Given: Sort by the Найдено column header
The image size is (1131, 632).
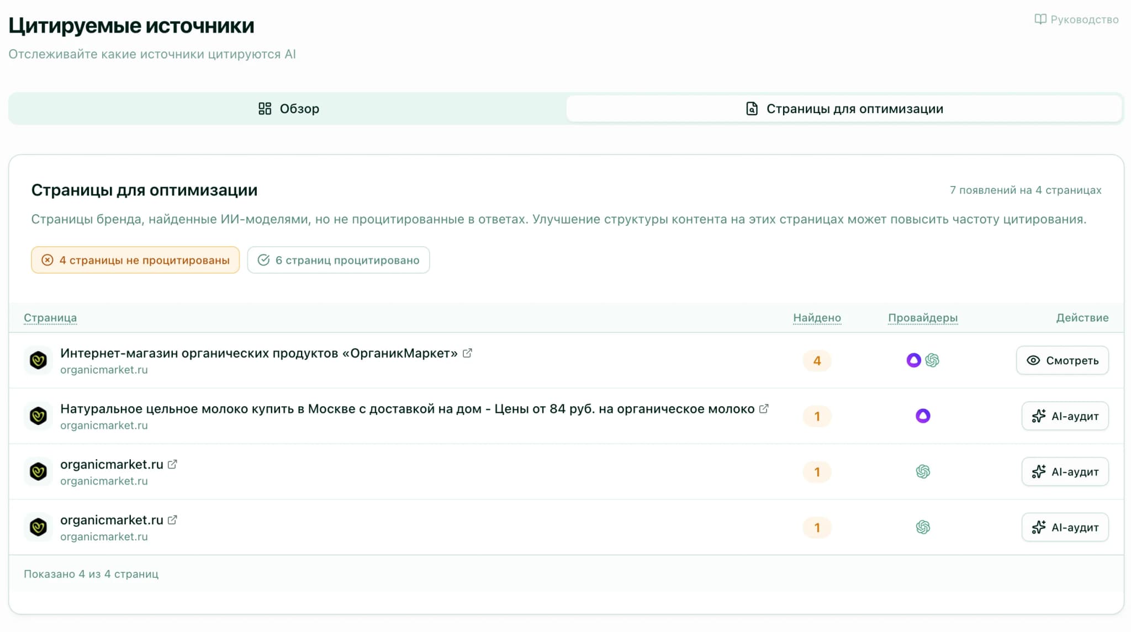Looking at the screenshot, I should (x=817, y=318).
